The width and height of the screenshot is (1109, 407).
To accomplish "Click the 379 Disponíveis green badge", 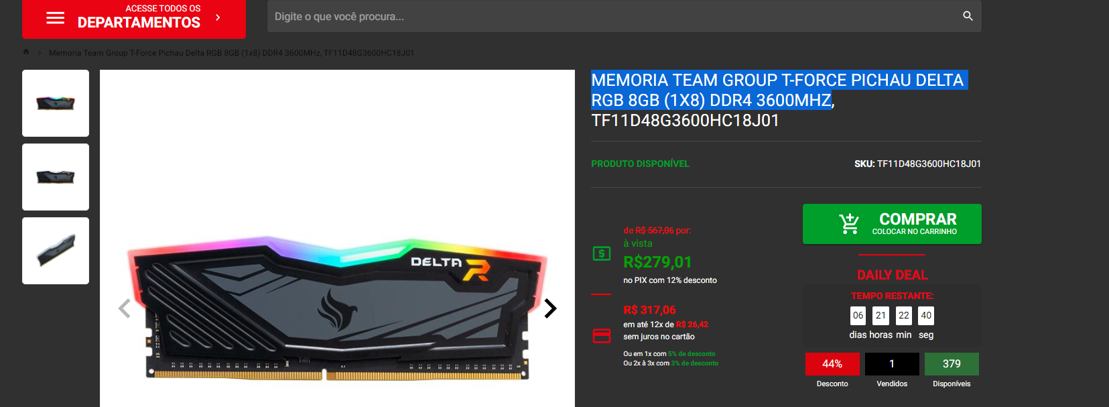I will pos(952,364).
